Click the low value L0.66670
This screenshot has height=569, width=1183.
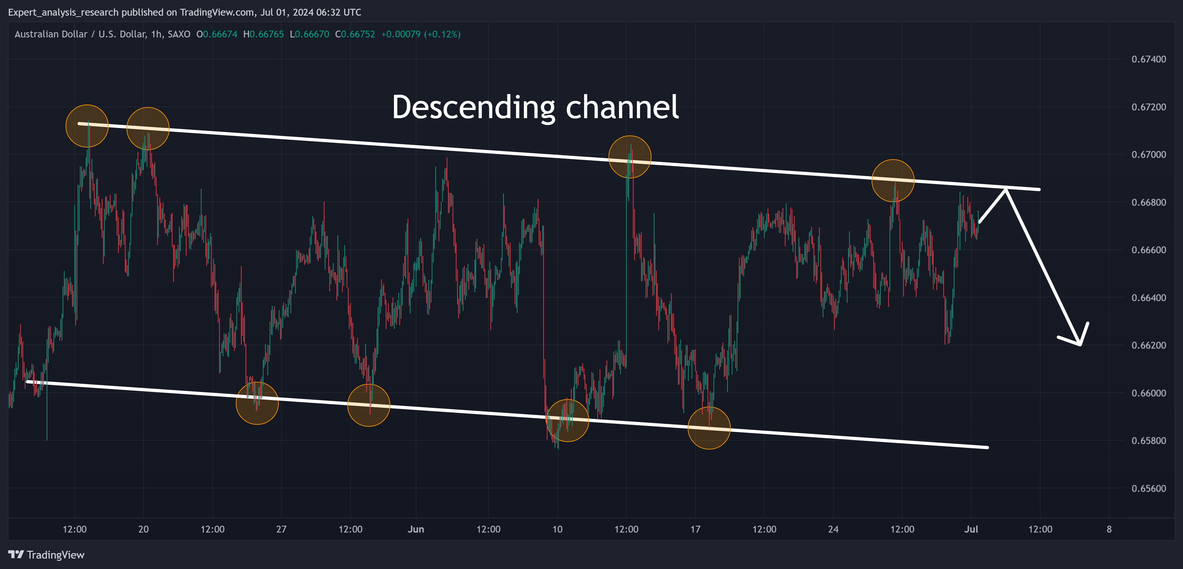click(x=309, y=35)
